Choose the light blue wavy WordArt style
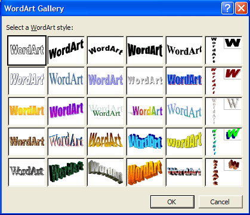This screenshot has height=215, width=250. (184, 111)
